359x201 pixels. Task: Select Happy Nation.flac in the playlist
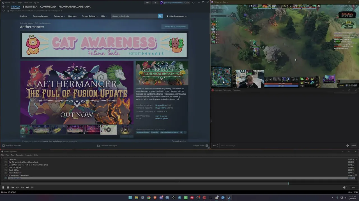15,173
